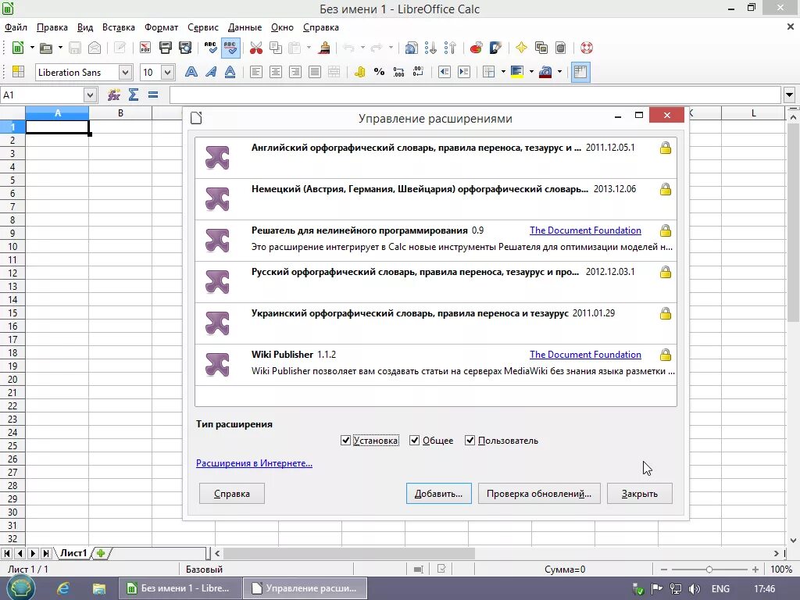Click the Underline formatting icon

pyautogui.click(x=230, y=73)
